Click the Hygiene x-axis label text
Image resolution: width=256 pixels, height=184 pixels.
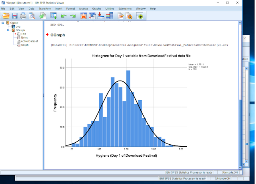click(x=126, y=156)
